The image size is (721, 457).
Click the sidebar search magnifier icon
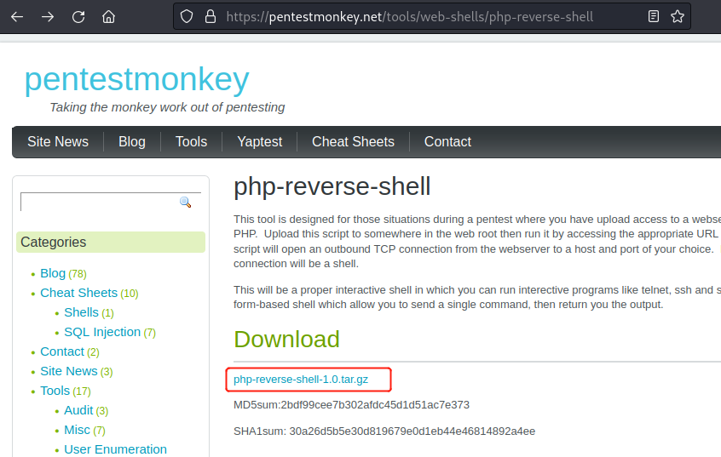point(185,202)
